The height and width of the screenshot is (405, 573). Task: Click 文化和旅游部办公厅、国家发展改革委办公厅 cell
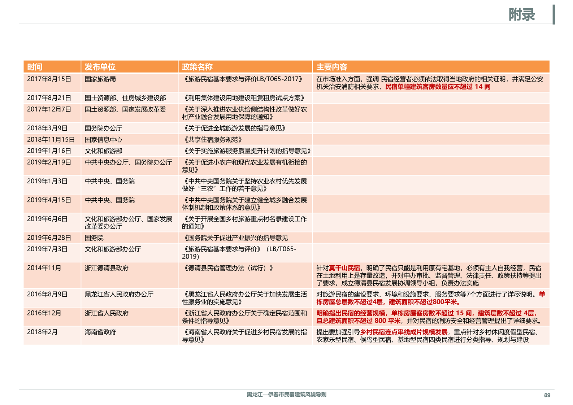tap(128, 223)
